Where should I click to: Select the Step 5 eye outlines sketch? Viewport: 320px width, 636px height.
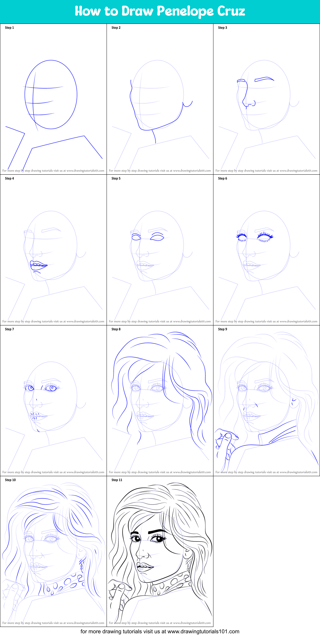tap(160, 251)
